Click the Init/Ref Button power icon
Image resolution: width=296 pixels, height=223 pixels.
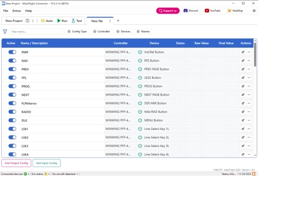click(x=140, y=52)
